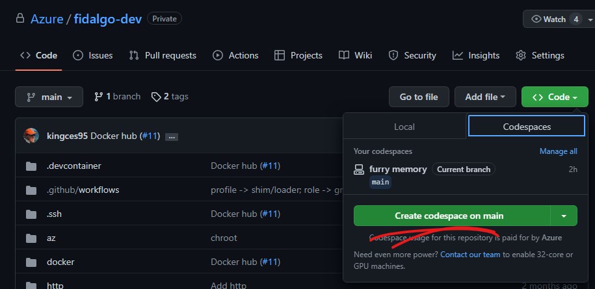Open the Azure organization link
This screenshot has width=595, height=289.
click(47, 19)
